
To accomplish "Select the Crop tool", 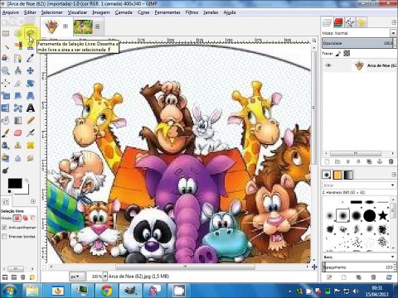I will click(x=18, y=83).
